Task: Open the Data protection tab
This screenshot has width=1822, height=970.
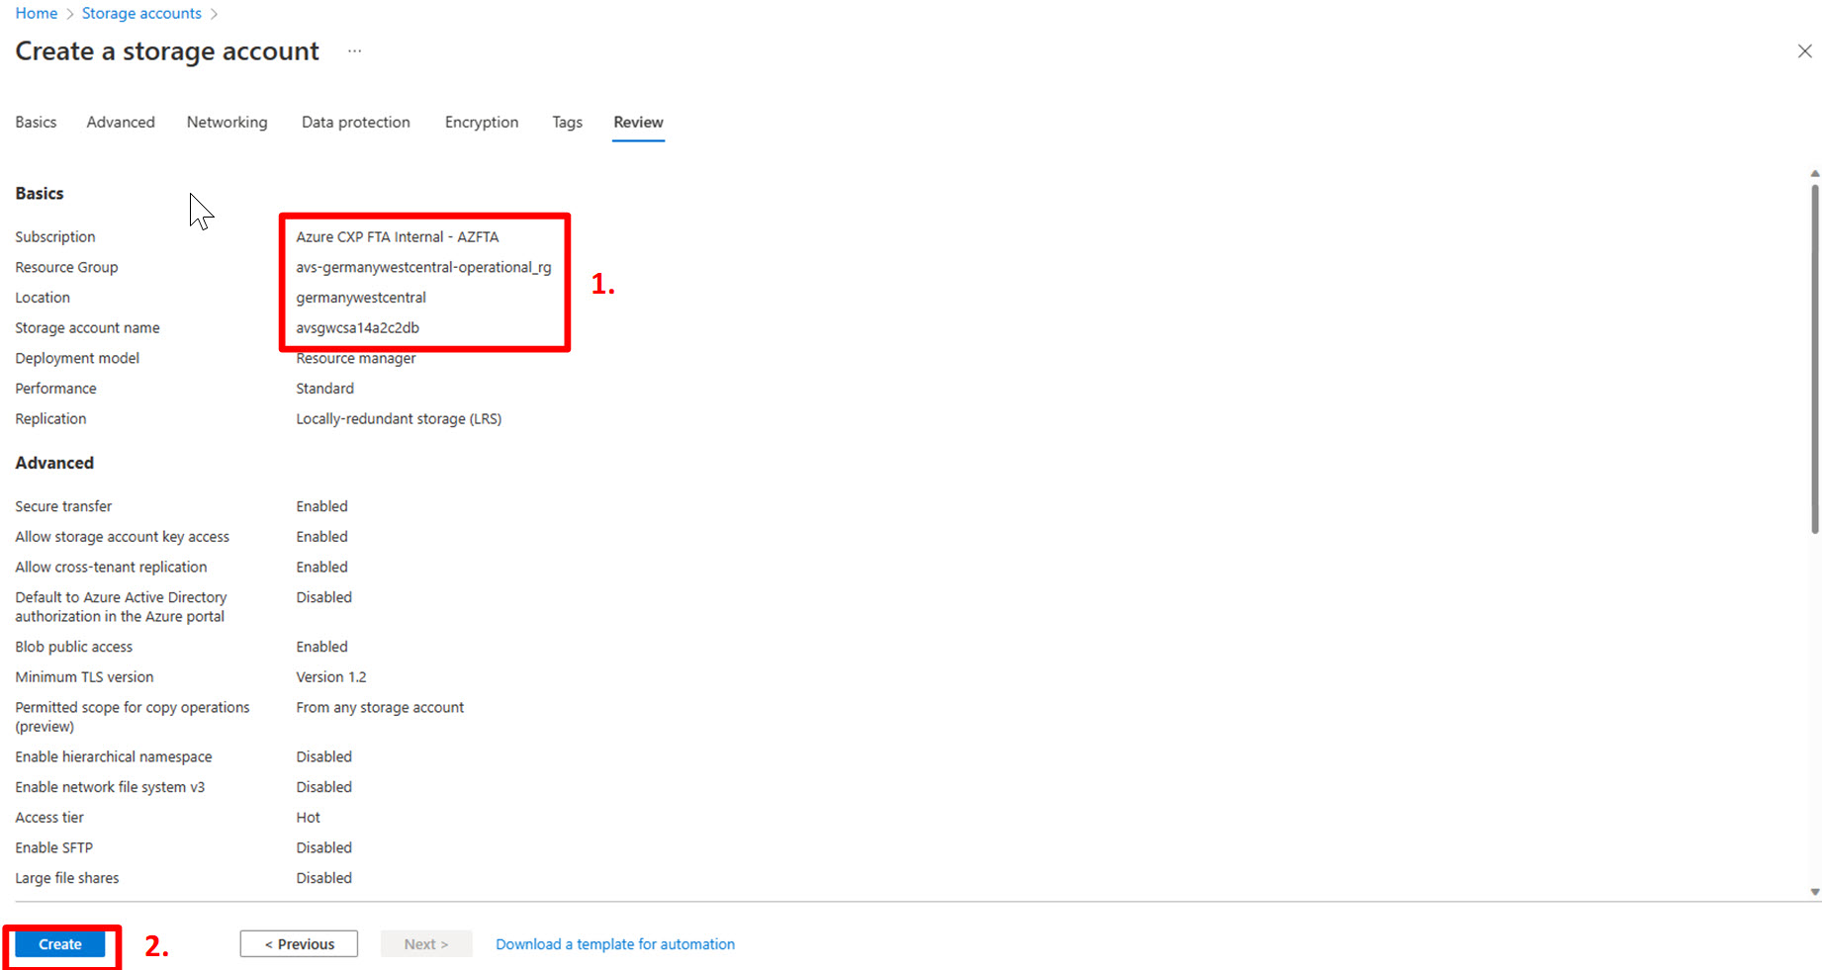Action: 355,122
